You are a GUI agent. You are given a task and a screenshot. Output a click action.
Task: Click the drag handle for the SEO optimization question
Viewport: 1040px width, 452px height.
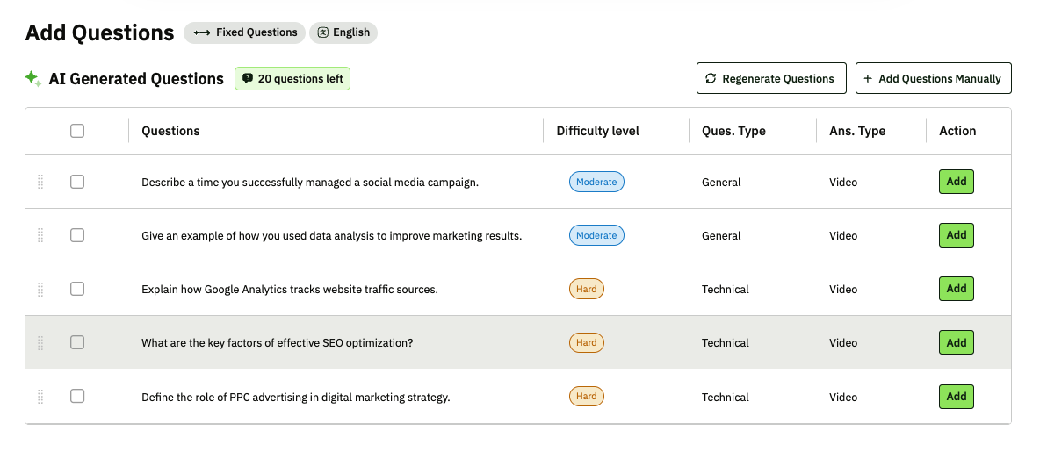point(40,342)
